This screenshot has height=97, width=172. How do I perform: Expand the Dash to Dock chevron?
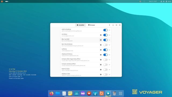pos(109,70)
